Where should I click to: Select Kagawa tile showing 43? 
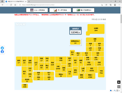(x=49, y=74)
